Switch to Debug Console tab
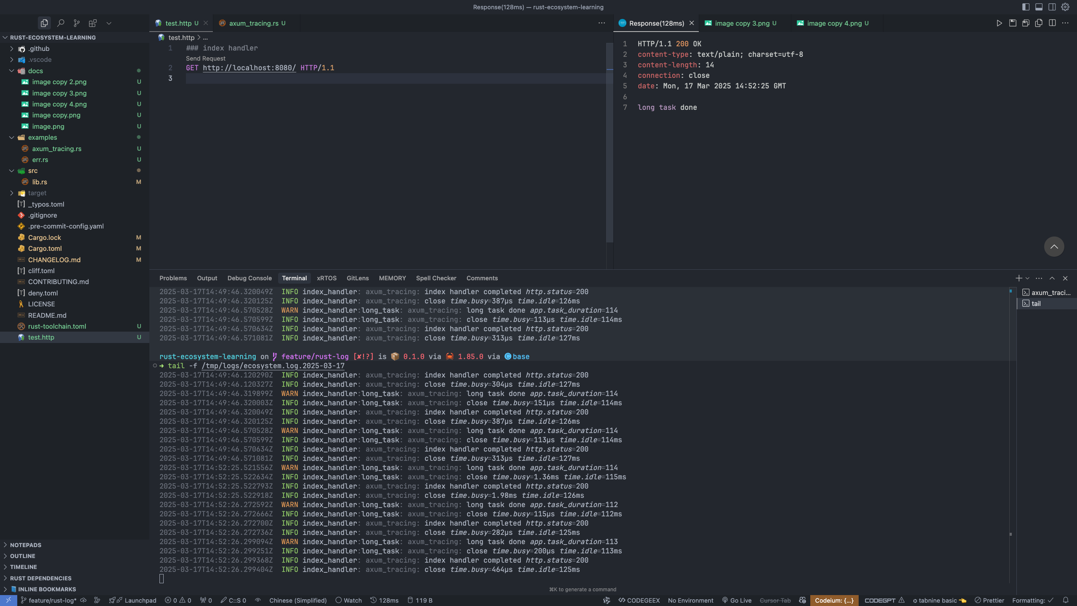 click(249, 278)
